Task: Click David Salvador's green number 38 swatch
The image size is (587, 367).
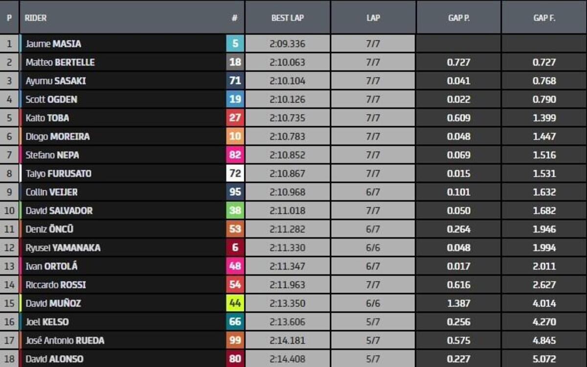Action: (235, 211)
